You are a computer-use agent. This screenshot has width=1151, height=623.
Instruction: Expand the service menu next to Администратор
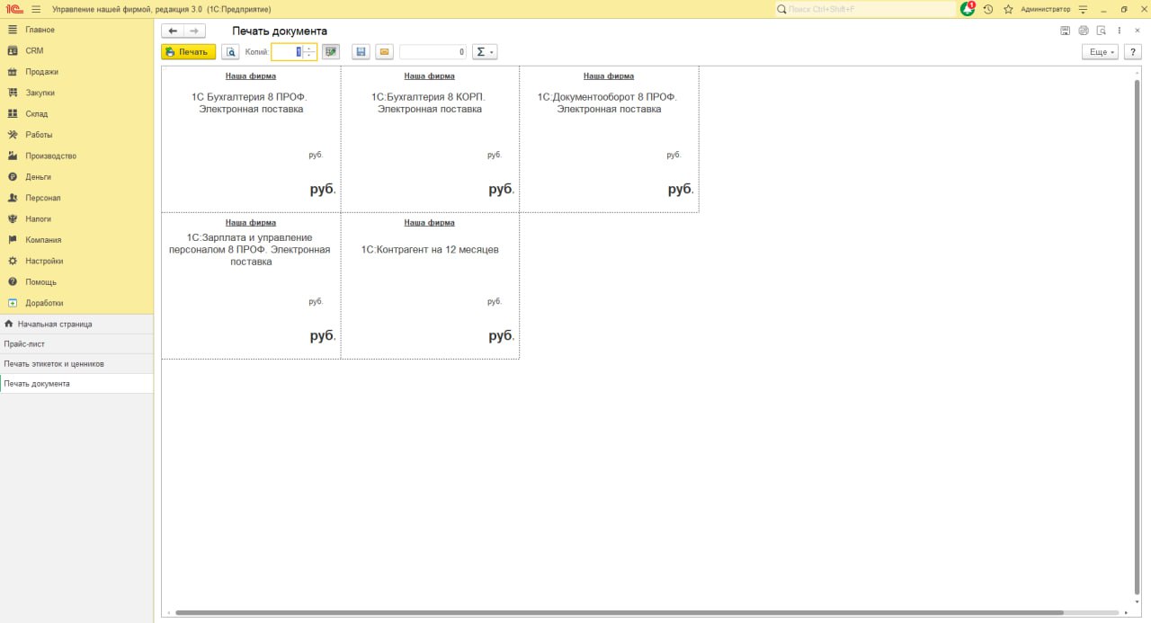pos(1083,9)
